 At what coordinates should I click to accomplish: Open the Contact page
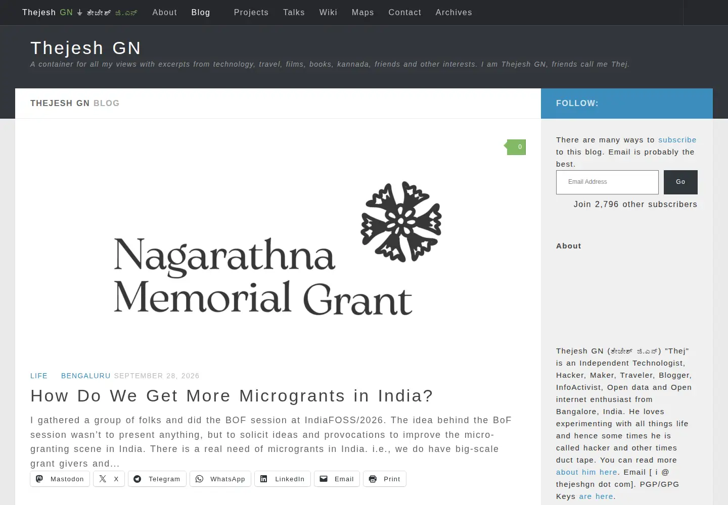[405, 13]
